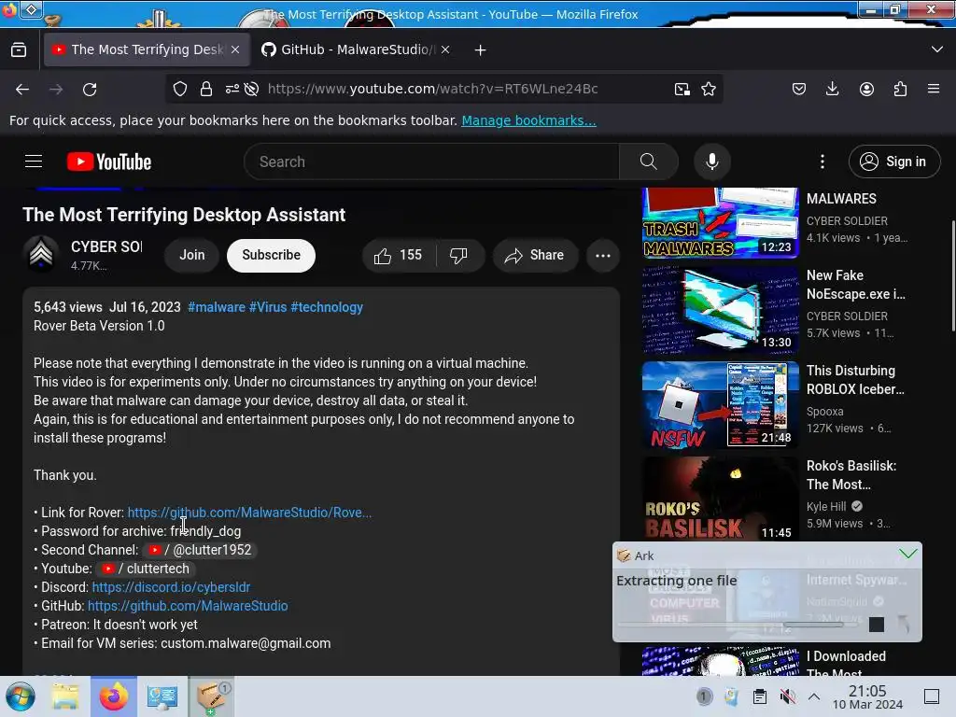This screenshot has height=717, width=956.
Task: Open Trash Malwares video thumbnail
Action: click(x=720, y=222)
